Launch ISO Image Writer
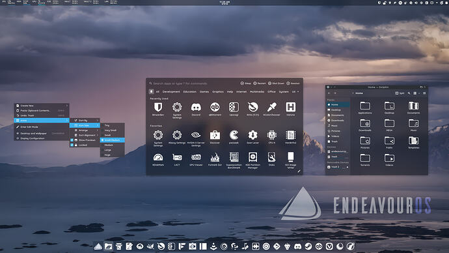 290,160
